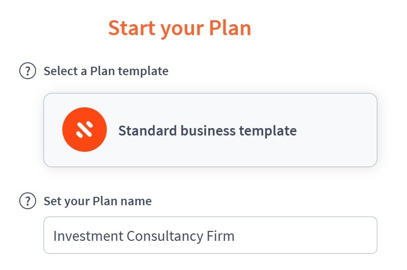Screen dimensions: 407x270
Task: Click the Set your Plan name label
Action: tap(97, 201)
